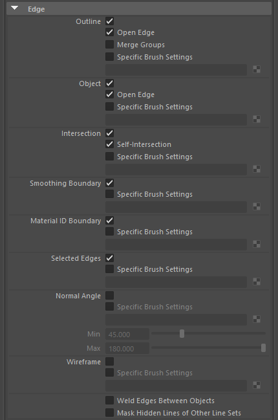Image resolution: width=278 pixels, height=420 pixels.
Task: Click the map button beside Object brush field
Action: click(x=257, y=120)
